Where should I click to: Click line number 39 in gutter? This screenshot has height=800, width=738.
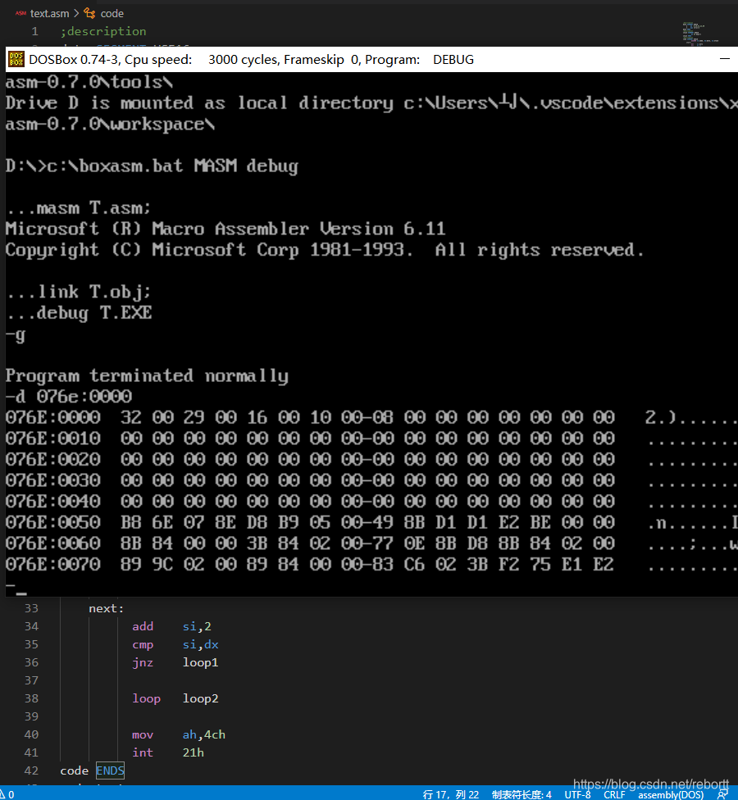coord(31,716)
